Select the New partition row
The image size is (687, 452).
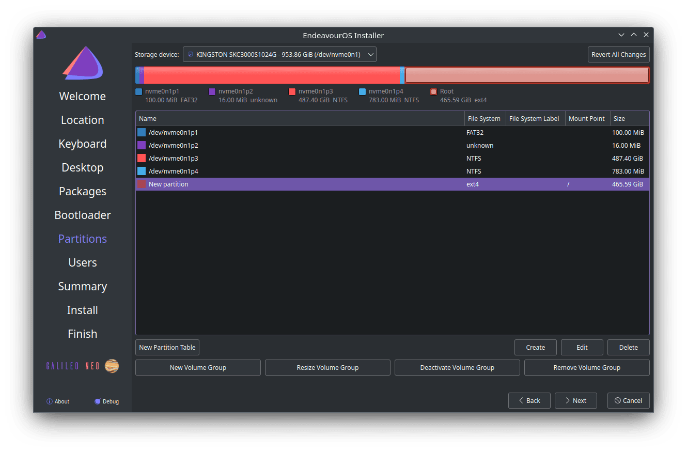coord(393,184)
